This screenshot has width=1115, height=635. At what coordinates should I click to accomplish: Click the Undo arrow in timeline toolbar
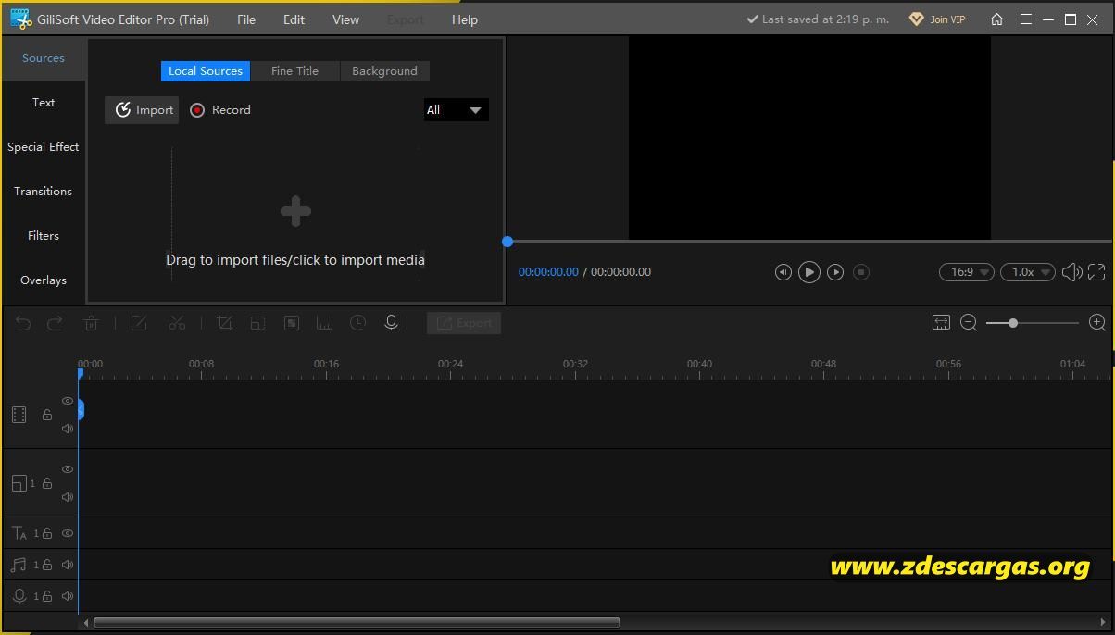pos(23,323)
